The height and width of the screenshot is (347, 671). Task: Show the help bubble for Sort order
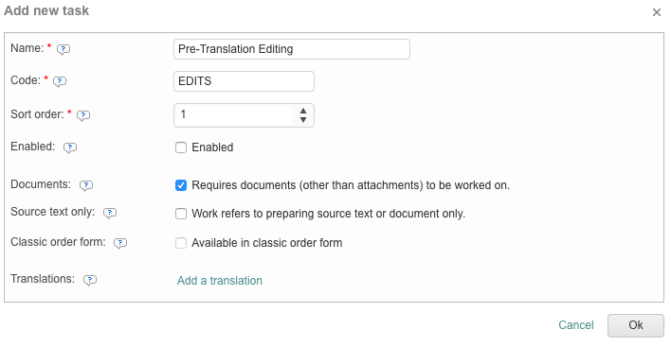[83, 115]
